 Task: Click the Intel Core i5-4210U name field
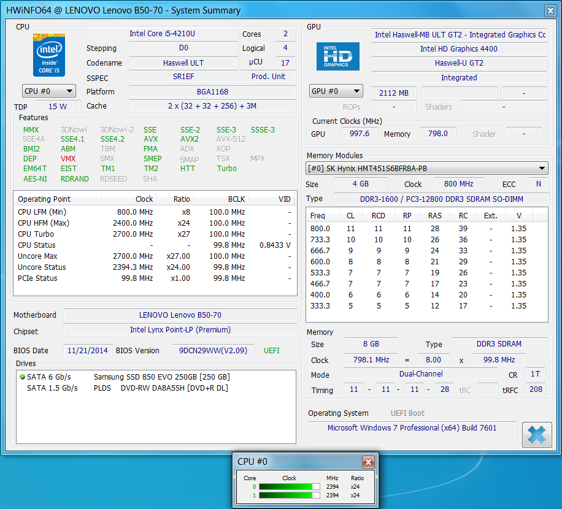[162, 34]
